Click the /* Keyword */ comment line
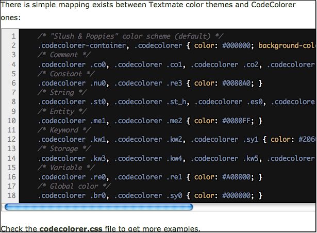 (x=64, y=130)
